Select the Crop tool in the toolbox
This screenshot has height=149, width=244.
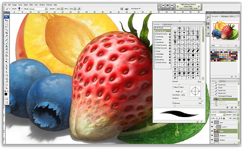point(6,33)
